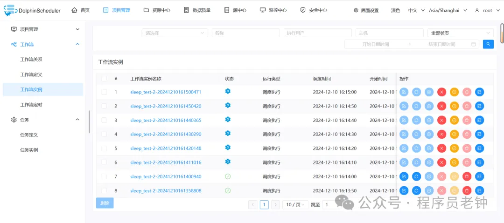Open the 10 / 页 page size dropdown
This screenshot has height=223, width=504.
(295, 205)
